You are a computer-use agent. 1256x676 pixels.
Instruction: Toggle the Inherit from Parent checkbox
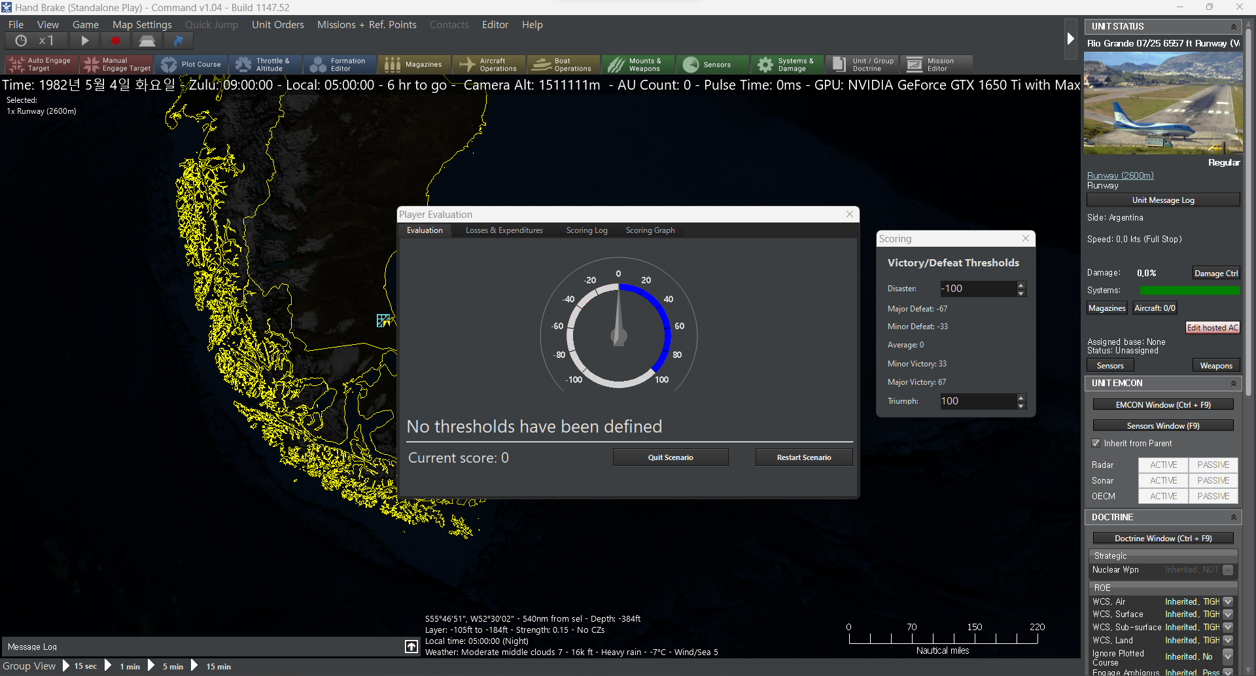pos(1096,443)
